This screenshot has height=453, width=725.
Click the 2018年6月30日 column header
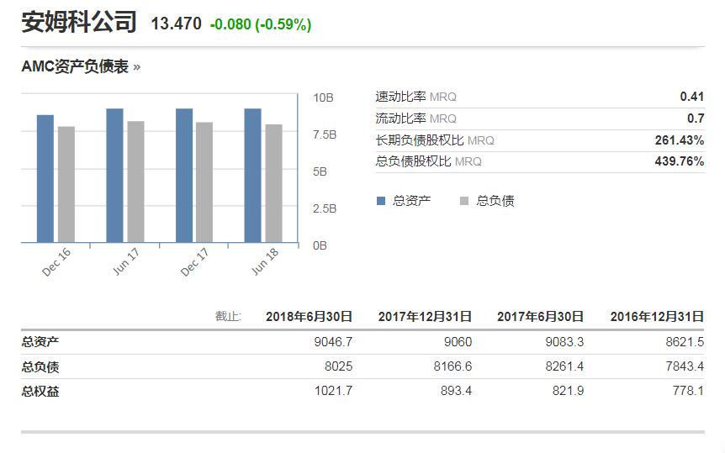tap(309, 317)
